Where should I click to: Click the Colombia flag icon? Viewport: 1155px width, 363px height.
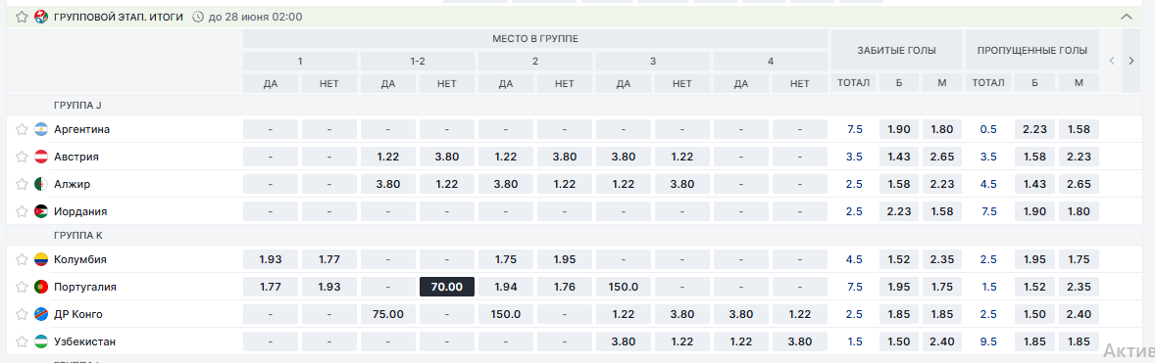click(x=41, y=259)
